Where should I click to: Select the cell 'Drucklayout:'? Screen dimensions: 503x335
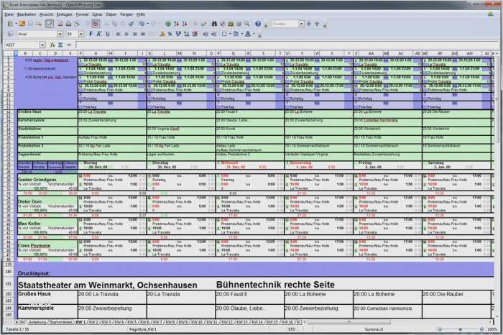pyautogui.click(x=34, y=273)
